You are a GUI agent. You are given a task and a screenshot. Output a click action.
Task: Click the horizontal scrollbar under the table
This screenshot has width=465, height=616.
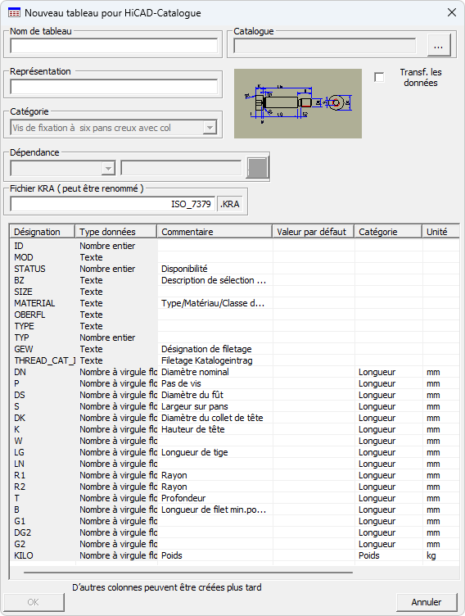coord(187,573)
